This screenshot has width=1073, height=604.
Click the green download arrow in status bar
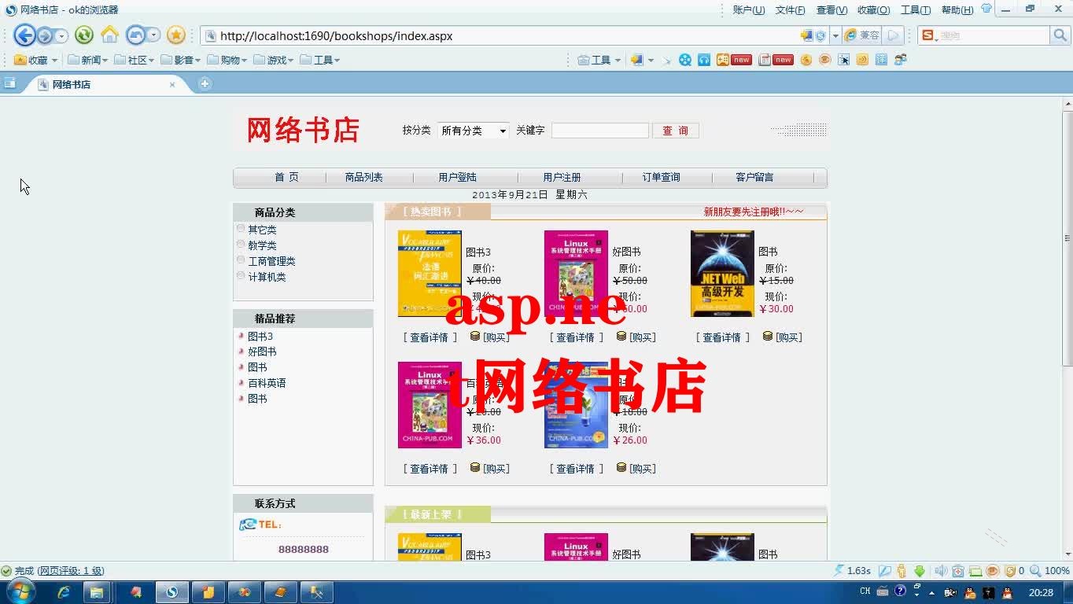tap(919, 571)
